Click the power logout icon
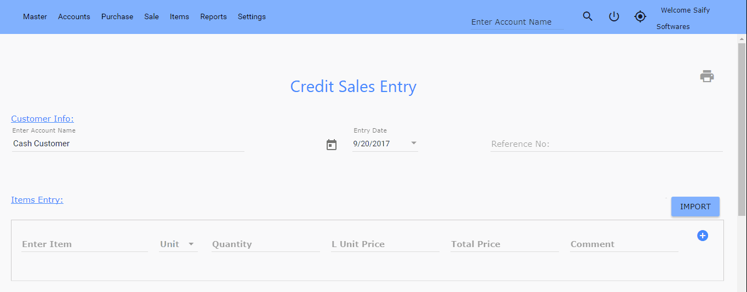The height and width of the screenshot is (292, 747). coord(614,16)
